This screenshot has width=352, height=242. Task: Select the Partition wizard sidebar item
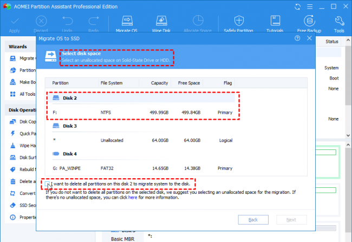(22, 70)
